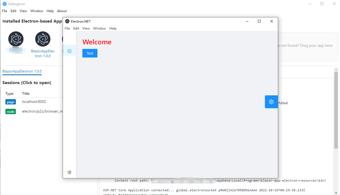Click the 'ASP.NET Core Application connected' log line
Screen dimensions: 340x195
(x=204, y=190)
